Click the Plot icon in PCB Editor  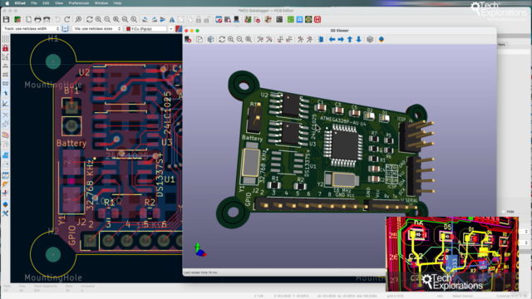[x=47, y=20]
